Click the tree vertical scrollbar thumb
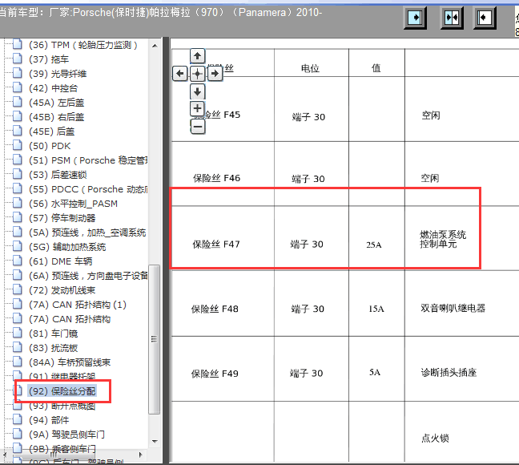Screen dimensions: 519x465 click(x=155, y=339)
